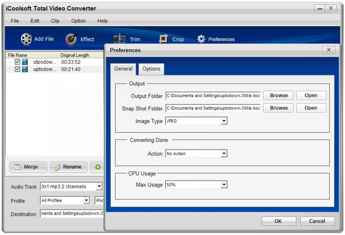Open the File menu
This screenshot has width=345, height=235.
[15, 21]
